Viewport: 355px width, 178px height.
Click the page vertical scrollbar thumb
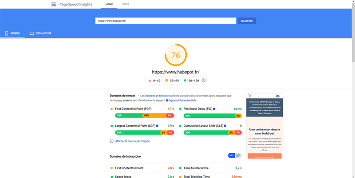[353, 31]
